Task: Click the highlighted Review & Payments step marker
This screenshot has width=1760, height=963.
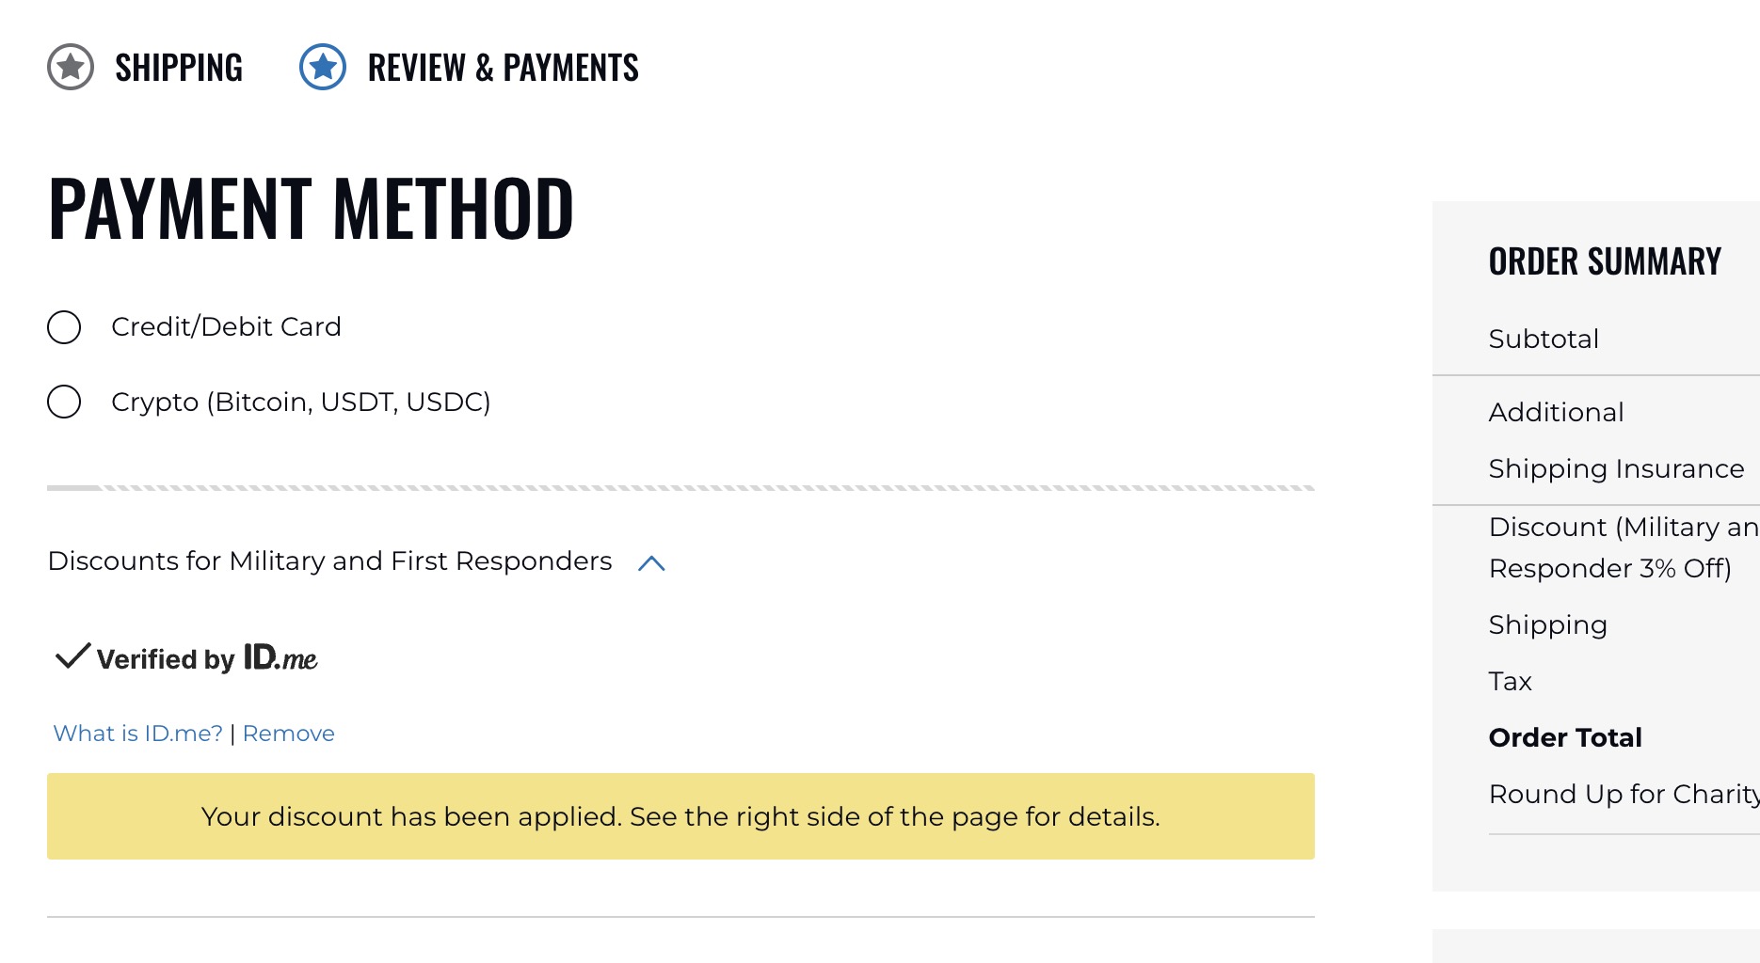Action: 322,67
